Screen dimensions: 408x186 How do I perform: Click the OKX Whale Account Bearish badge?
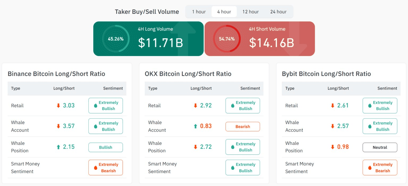(x=243, y=127)
